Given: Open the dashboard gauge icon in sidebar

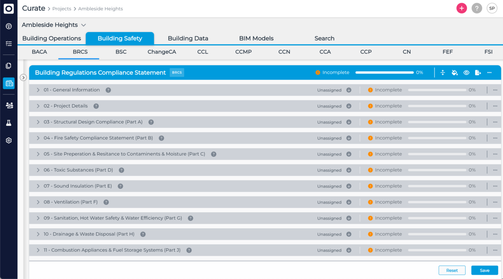Looking at the screenshot, I should point(9,26).
